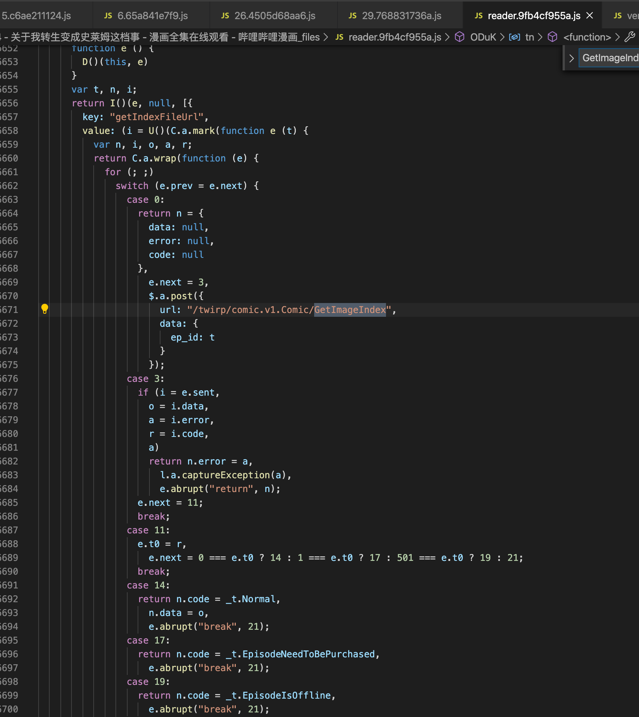Open the tn breadcrumb item
This screenshot has height=717, width=639.
pos(529,37)
